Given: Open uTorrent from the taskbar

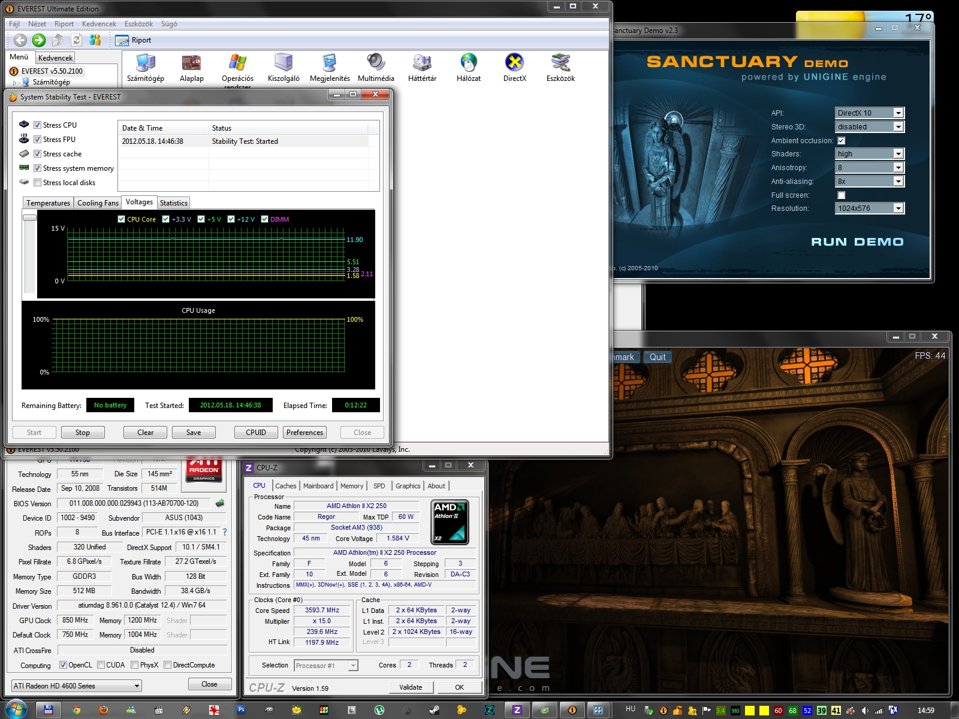Looking at the screenshot, I should [379, 710].
